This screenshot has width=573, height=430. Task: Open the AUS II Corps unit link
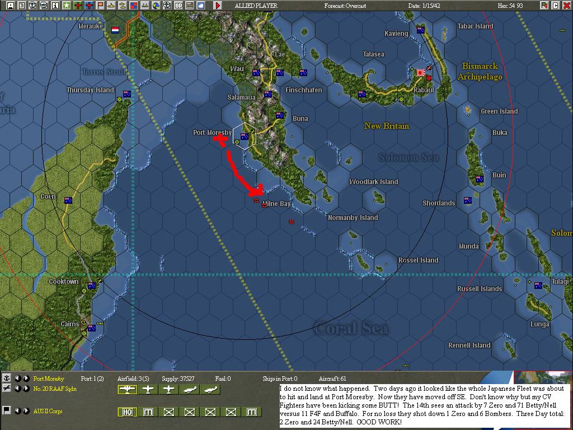pos(48,411)
